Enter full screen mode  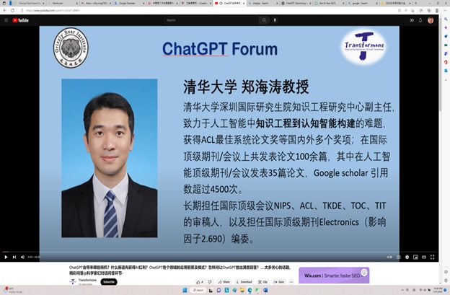433,257
